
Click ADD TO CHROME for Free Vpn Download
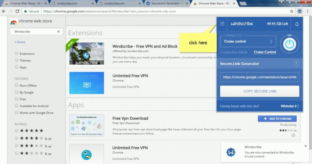pyautogui.click(x=277, y=118)
